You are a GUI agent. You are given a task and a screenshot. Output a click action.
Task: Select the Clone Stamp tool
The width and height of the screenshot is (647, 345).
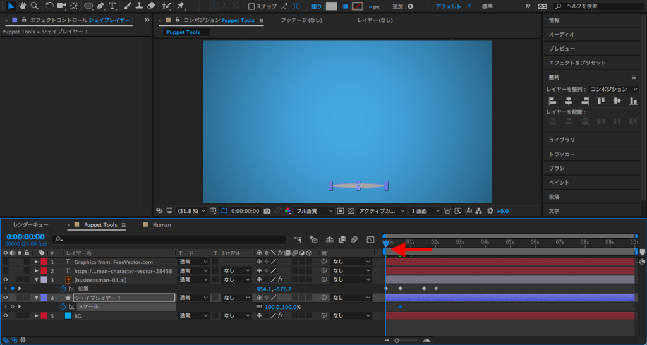click(138, 6)
